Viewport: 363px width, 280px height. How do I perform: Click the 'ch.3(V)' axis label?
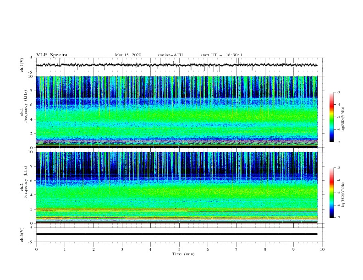[22, 235]
